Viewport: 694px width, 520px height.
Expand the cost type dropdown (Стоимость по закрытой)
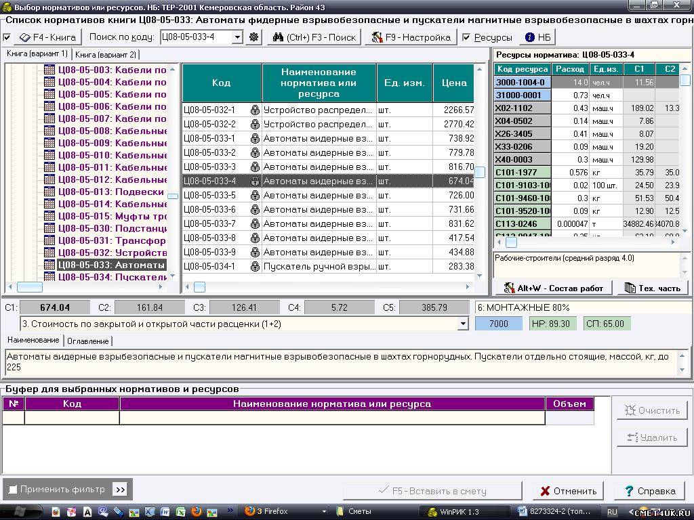point(463,324)
